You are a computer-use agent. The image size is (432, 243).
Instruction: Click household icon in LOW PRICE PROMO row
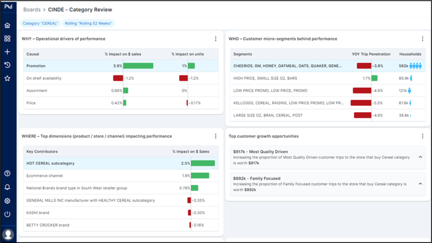(x=409, y=90)
